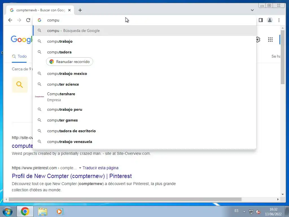This screenshot has width=289, height=217.
Task: Click the 'Reanudar recorrido' chip
Action: point(69,62)
